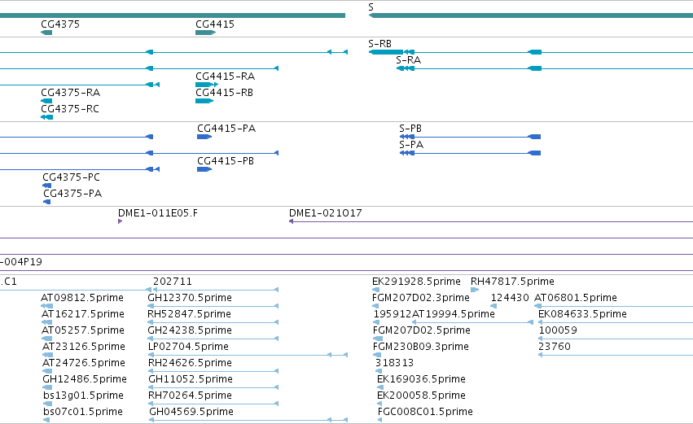Open the AT06801.5prime label
The image size is (693, 424).
(576, 298)
